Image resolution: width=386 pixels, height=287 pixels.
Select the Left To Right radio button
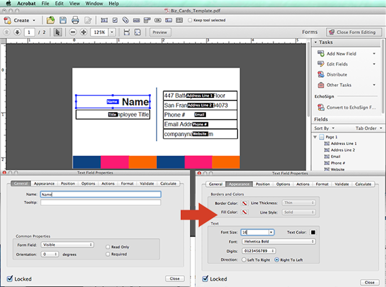click(x=244, y=260)
